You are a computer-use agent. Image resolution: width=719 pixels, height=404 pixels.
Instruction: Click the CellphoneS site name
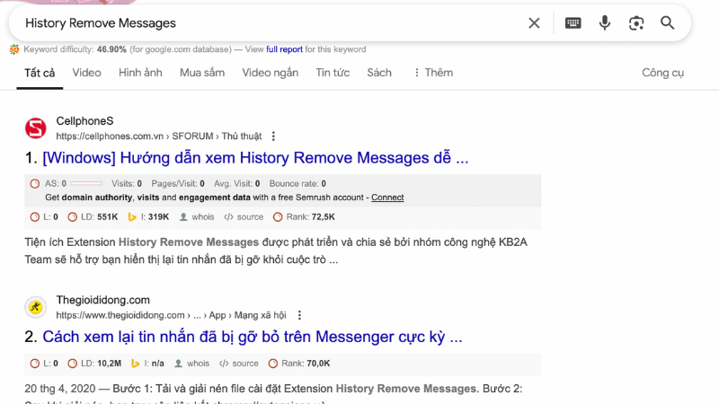[x=84, y=121]
